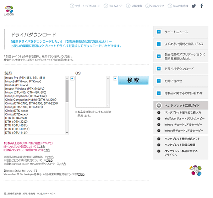Click the arrow icon between 製品 and OS lists
The image size is (213, 198).
(x=72, y=78)
